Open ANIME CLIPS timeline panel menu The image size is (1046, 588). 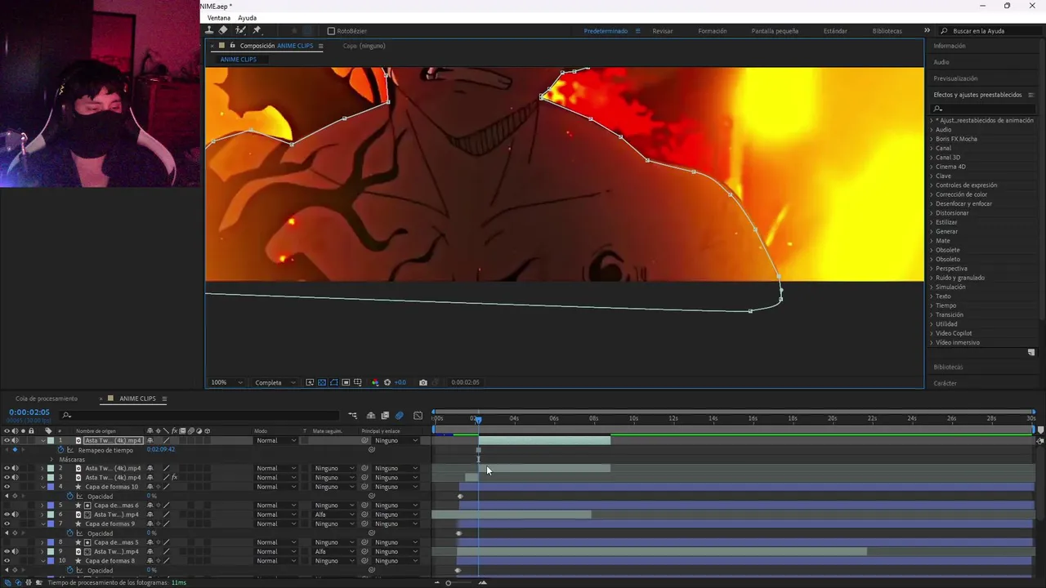[164, 399]
